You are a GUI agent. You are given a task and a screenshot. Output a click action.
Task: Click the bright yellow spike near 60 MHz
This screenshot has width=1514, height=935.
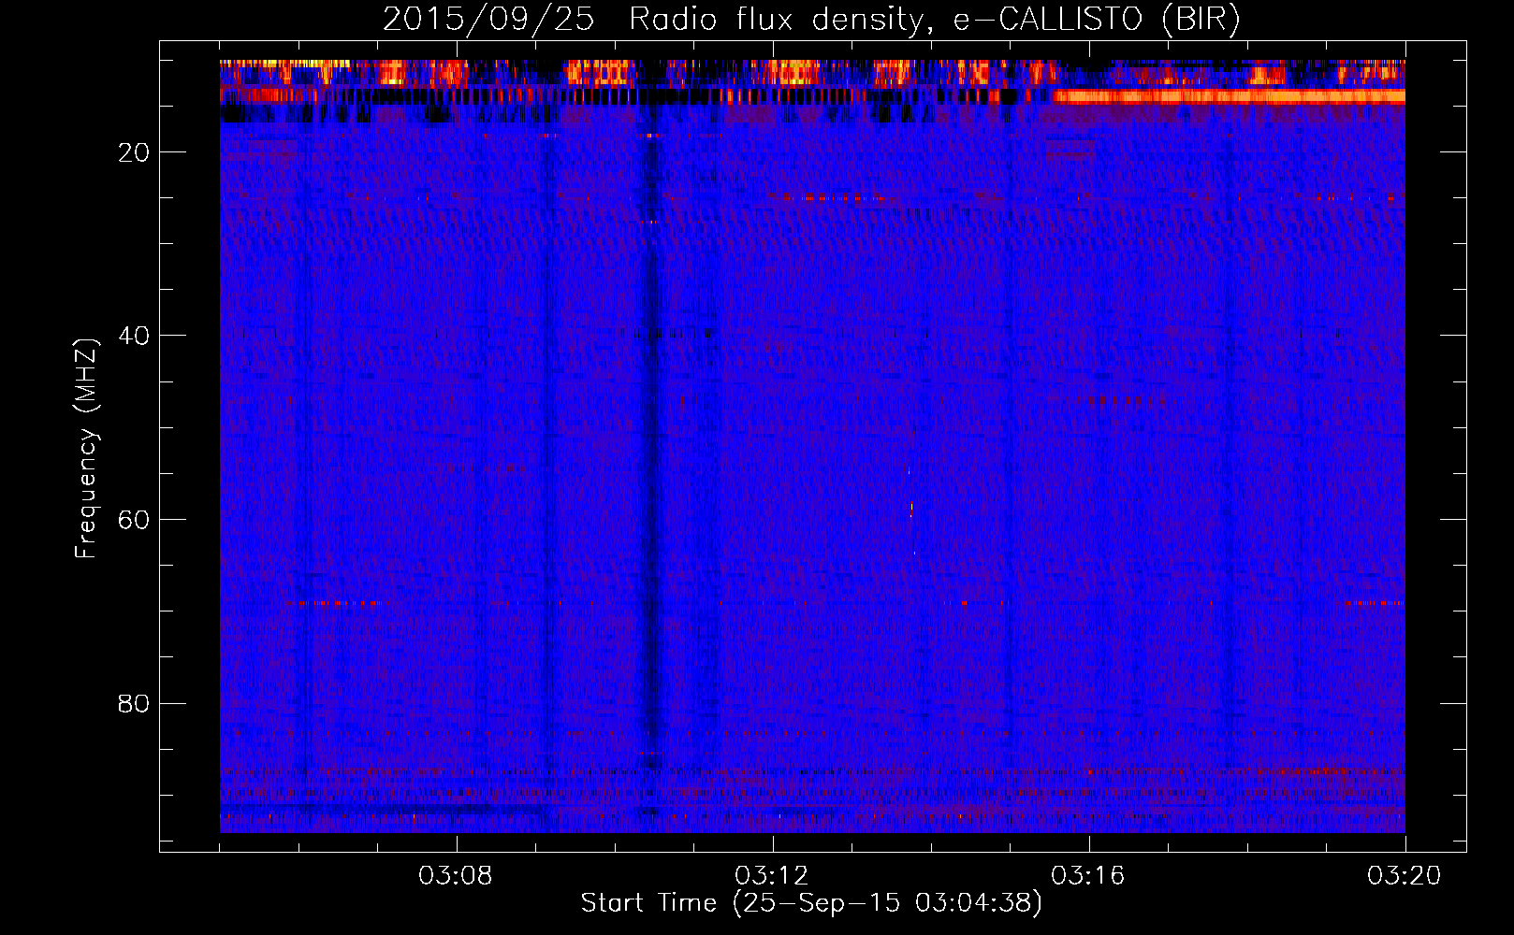tap(911, 508)
